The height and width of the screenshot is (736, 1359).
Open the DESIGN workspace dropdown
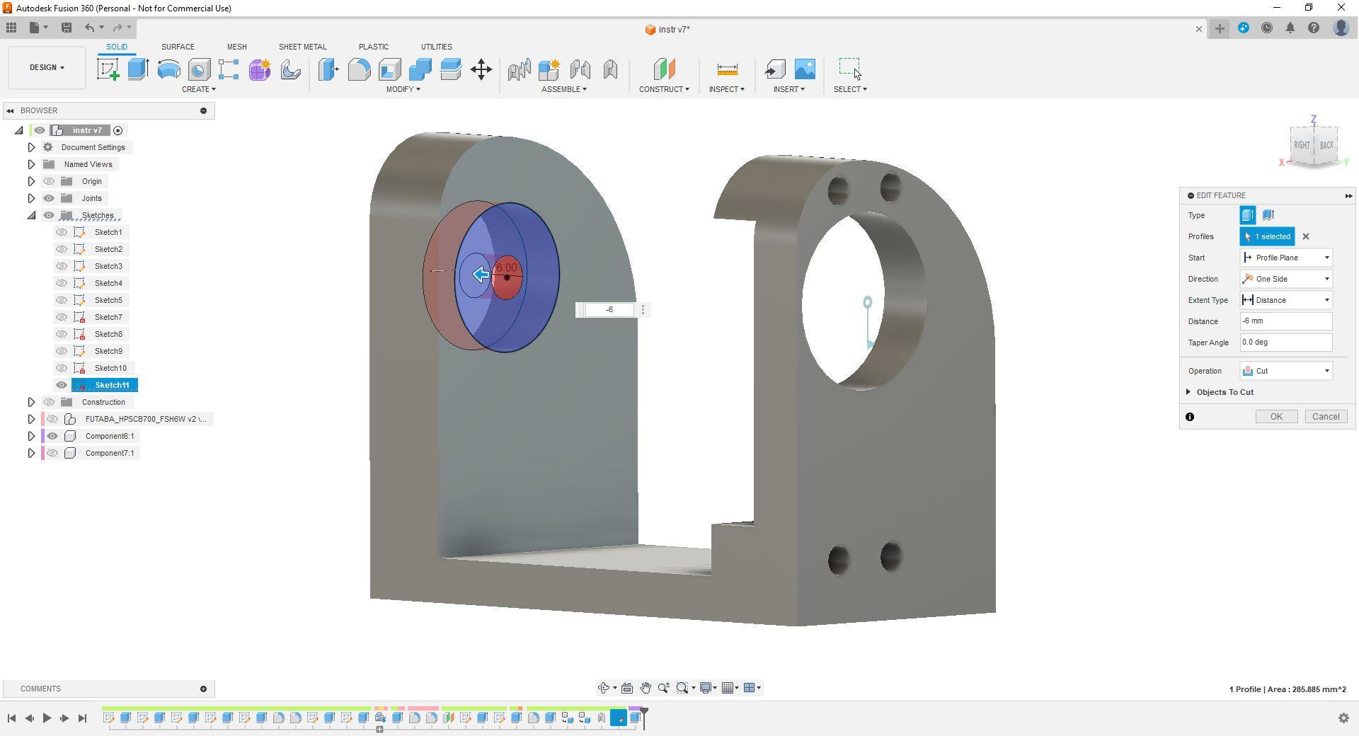[47, 67]
